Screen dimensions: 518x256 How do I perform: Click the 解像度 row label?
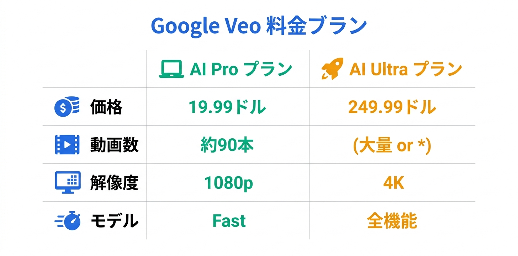click(x=114, y=183)
